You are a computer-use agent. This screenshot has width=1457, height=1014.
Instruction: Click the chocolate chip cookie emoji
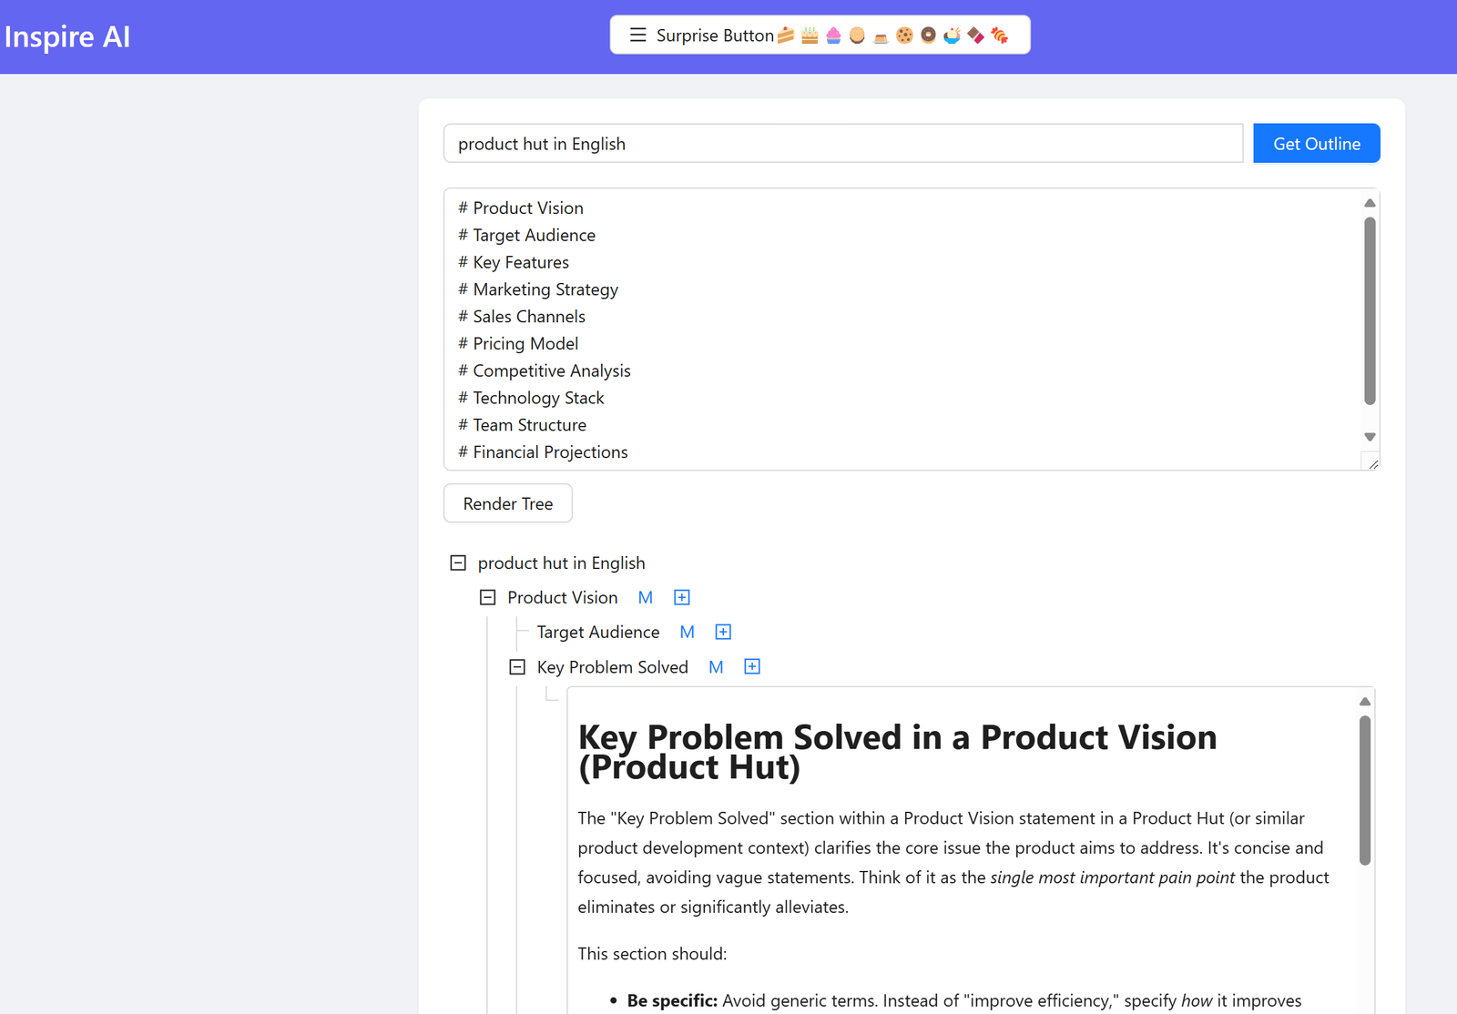point(904,35)
